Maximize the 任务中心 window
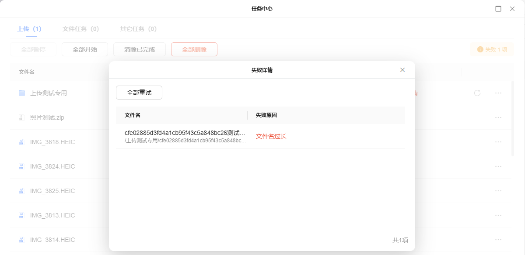 [498, 9]
